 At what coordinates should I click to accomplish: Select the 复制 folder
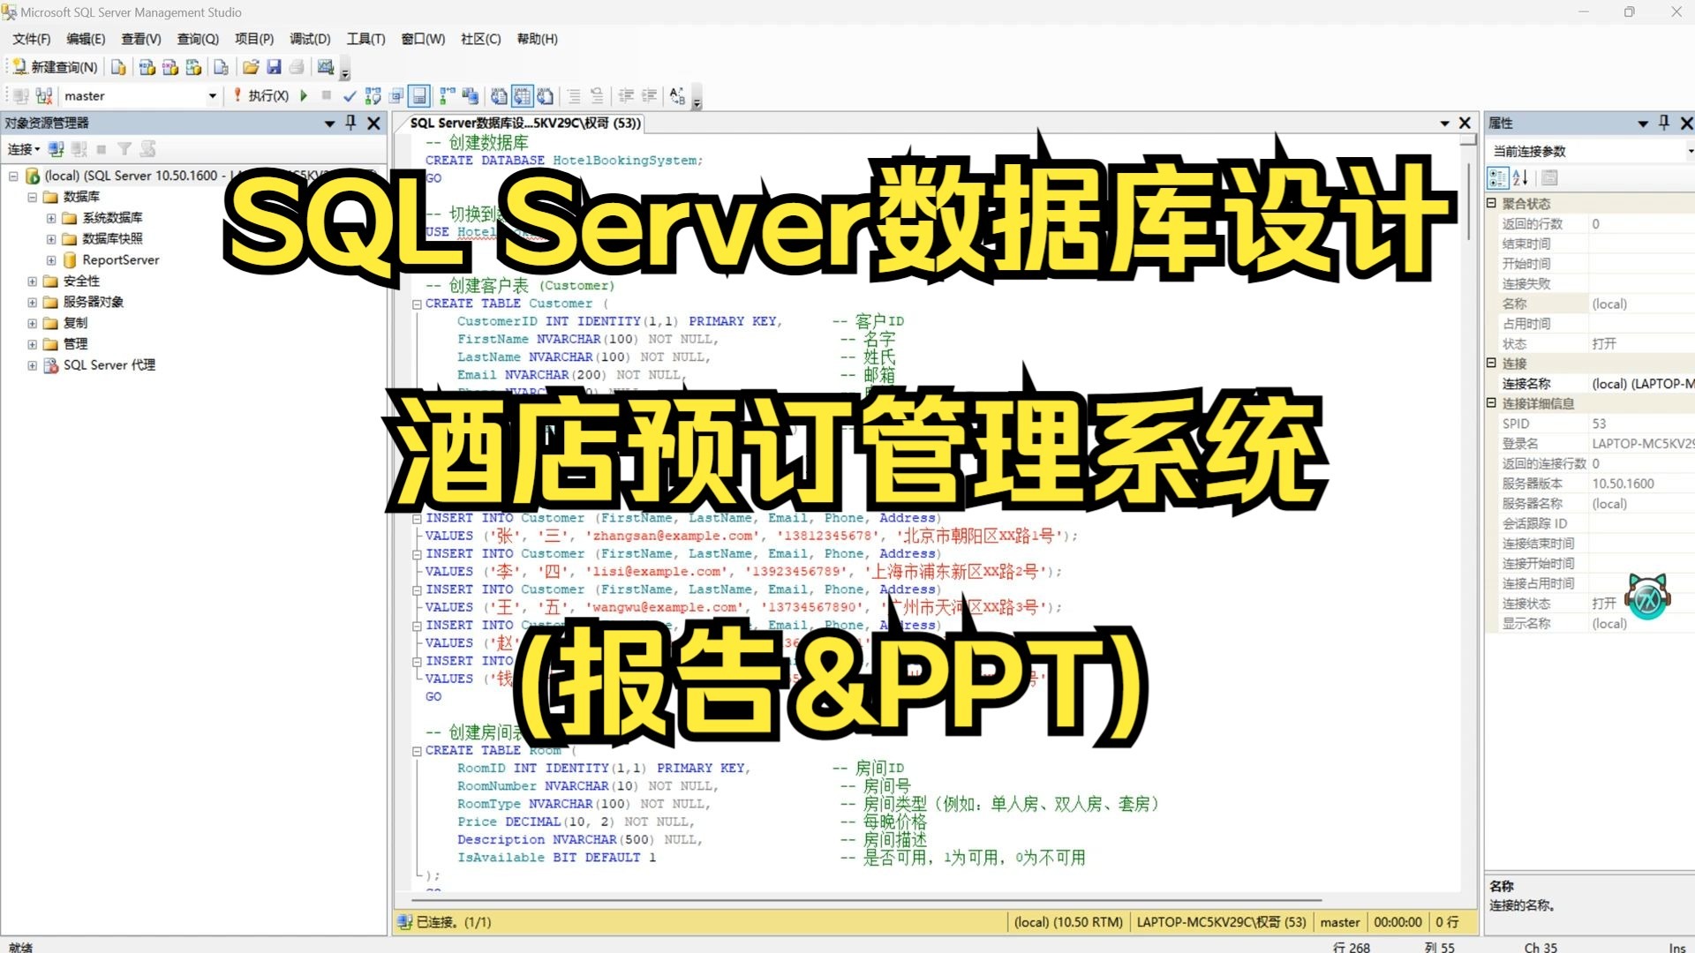(x=75, y=323)
